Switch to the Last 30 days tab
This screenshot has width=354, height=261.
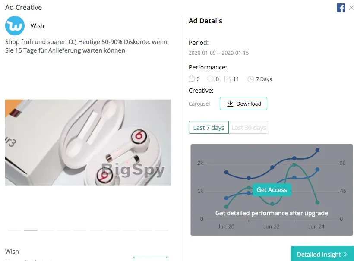pyautogui.click(x=249, y=128)
